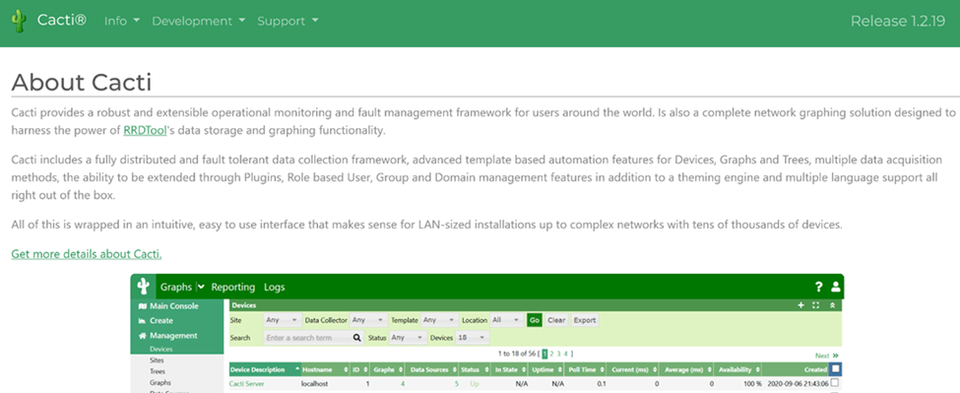Click the sort arrows on the In State column

(524, 369)
